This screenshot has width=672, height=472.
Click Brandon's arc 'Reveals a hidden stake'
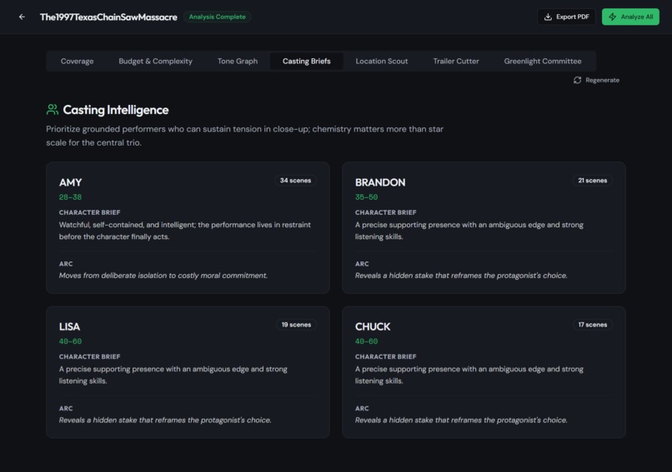[461, 276]
